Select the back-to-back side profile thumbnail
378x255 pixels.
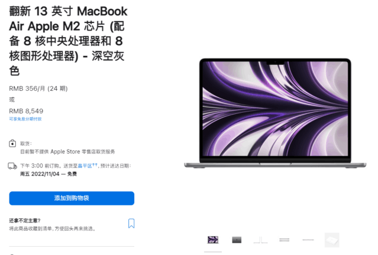pyautogui.click(x=260, y=240)
